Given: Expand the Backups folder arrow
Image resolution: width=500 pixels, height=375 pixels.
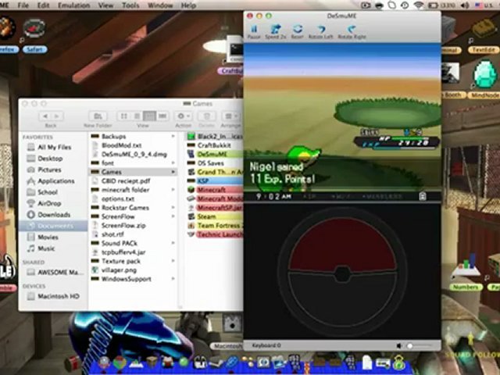Looking at the screenshot, I should 173,137.
